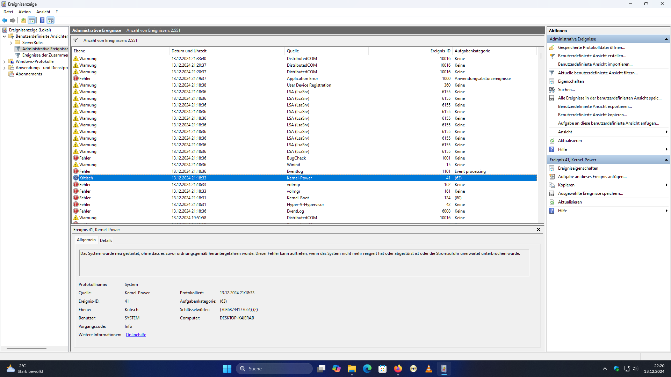The image size is (671, 377).
Task: Toggle the console tree show/hide toolbar button
Action: pyautogui.click(x=32, y=20)
